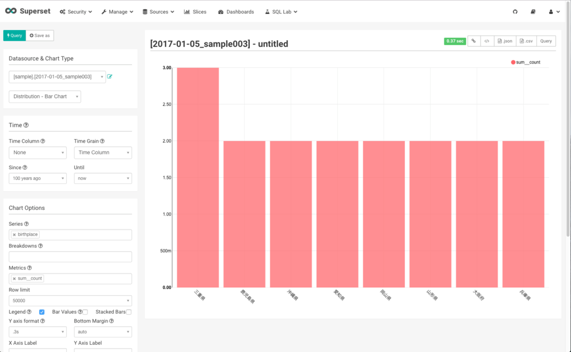Click the Save as button
571x352 pixels.
point(39,35)
